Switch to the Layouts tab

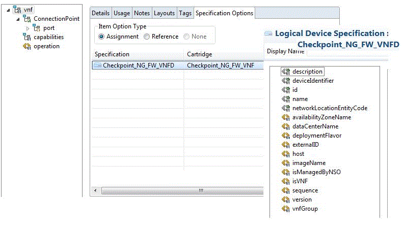165,13
